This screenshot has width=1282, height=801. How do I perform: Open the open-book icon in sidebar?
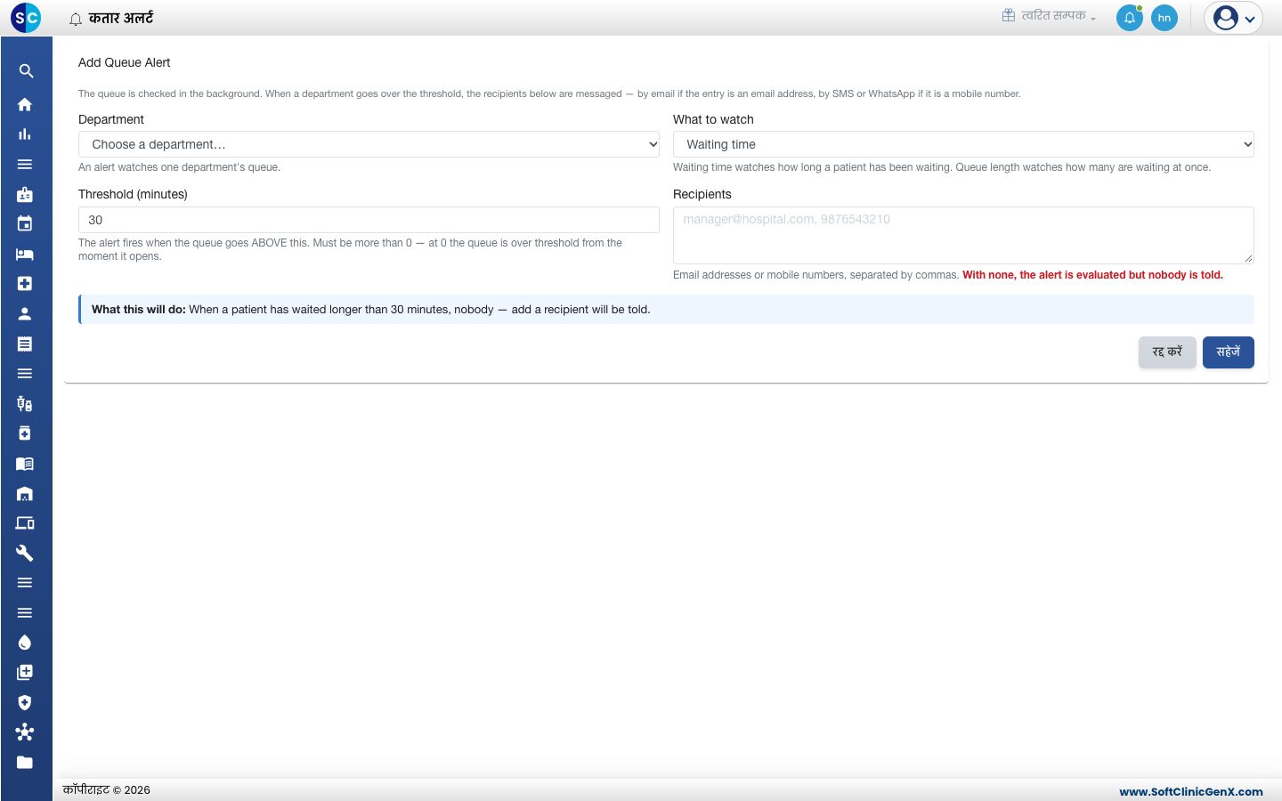[x=25, y=464]
